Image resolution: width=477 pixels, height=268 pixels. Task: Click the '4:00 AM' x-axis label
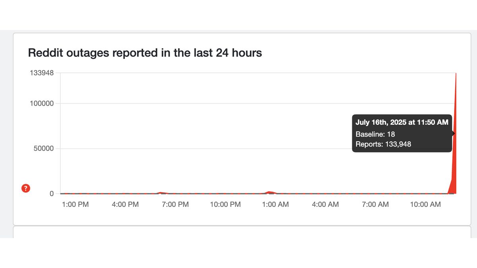coord(325,204)
